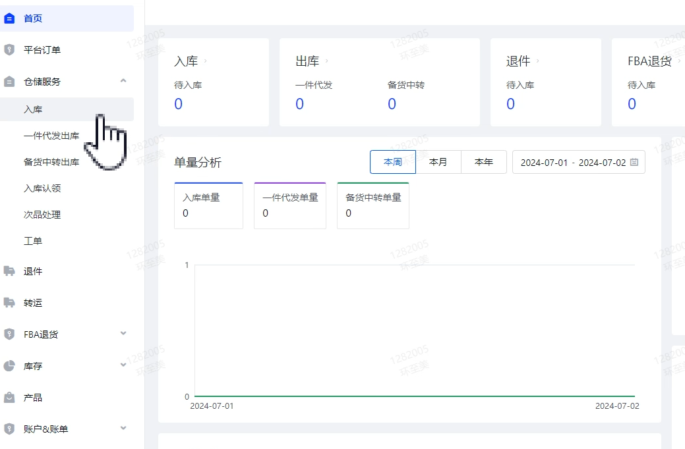Click the 0 under 退件 待入库
Image resolution: width=685 pixels, height=449 pixels.
[x=510, y=104]
